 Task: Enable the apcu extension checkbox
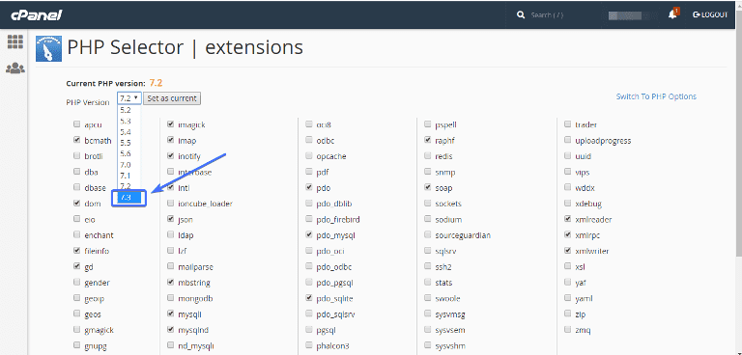pos(76,124)
